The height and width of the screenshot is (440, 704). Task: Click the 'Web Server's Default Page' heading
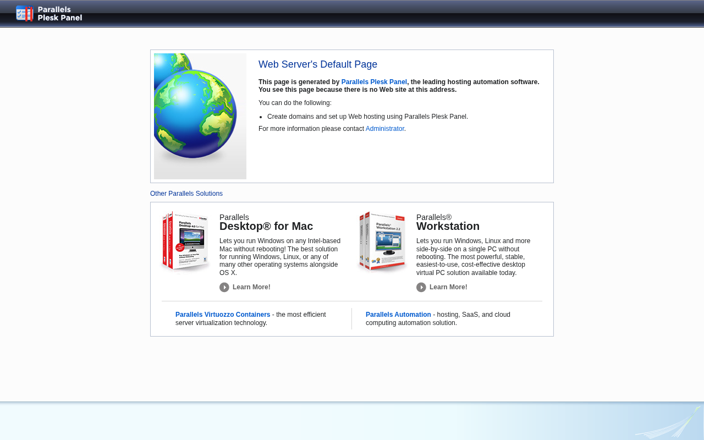(318, 64)
